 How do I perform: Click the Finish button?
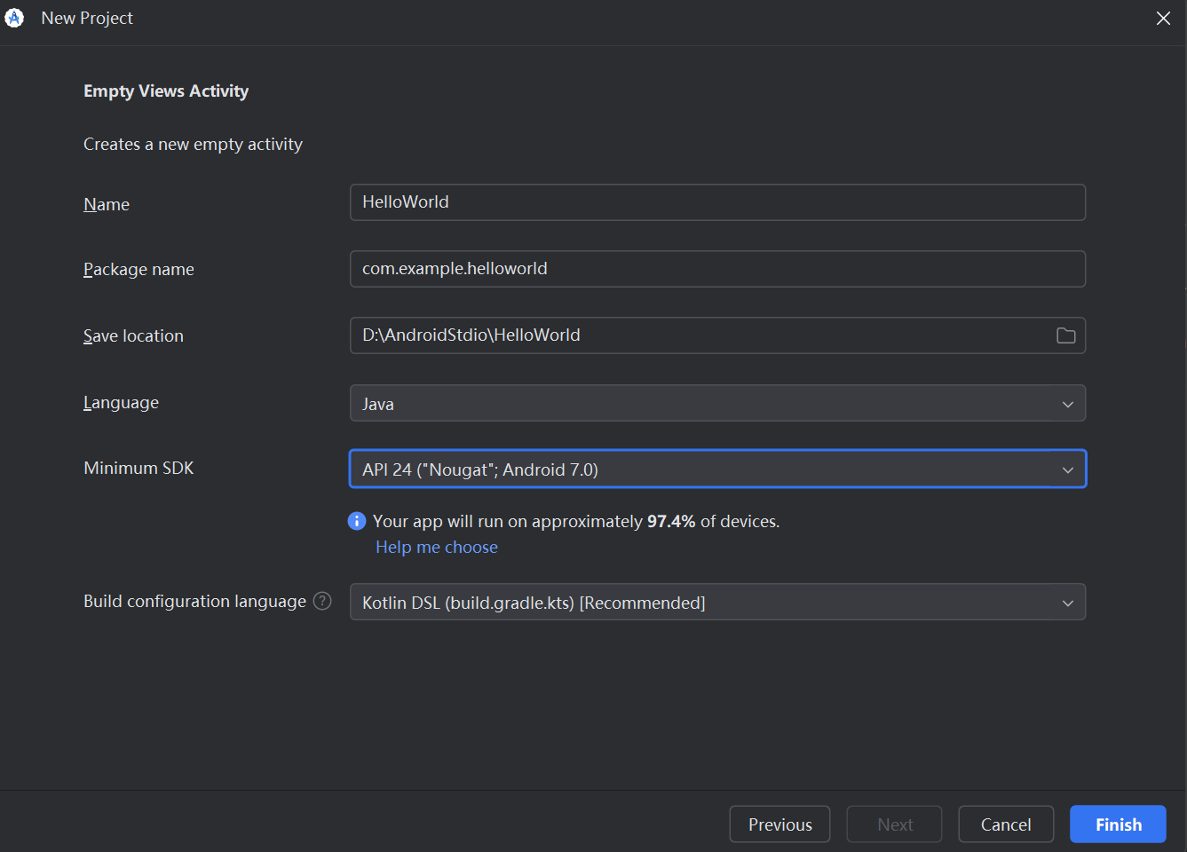click(x=1118, y=824)
